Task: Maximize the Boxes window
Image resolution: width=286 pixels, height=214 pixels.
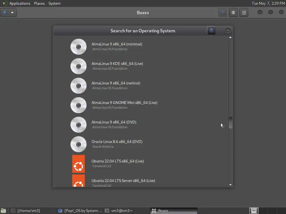Action: [x=270, y=12]
